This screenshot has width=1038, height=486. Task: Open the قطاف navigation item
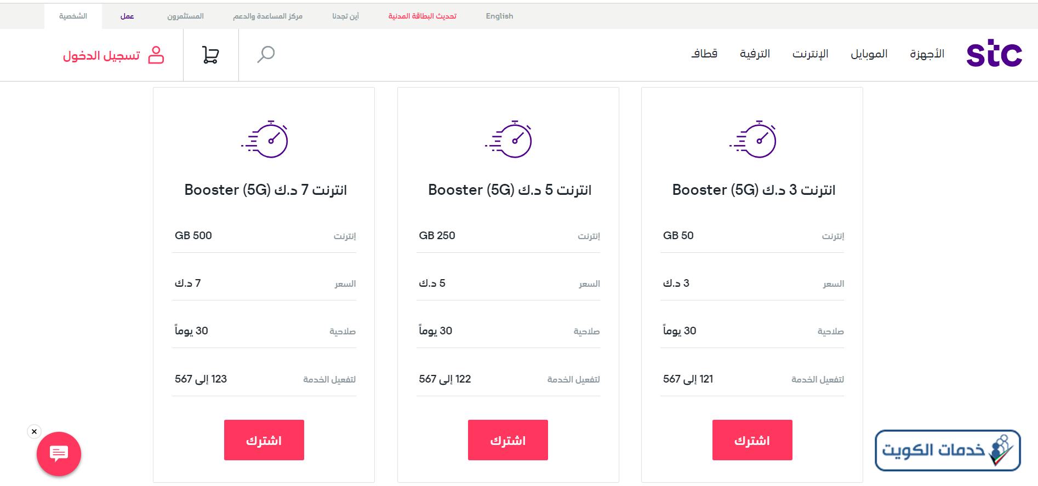coord(704,54)
